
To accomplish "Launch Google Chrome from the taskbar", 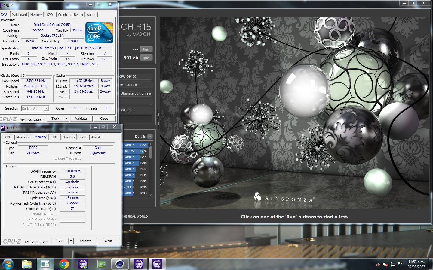I will 64,264.
